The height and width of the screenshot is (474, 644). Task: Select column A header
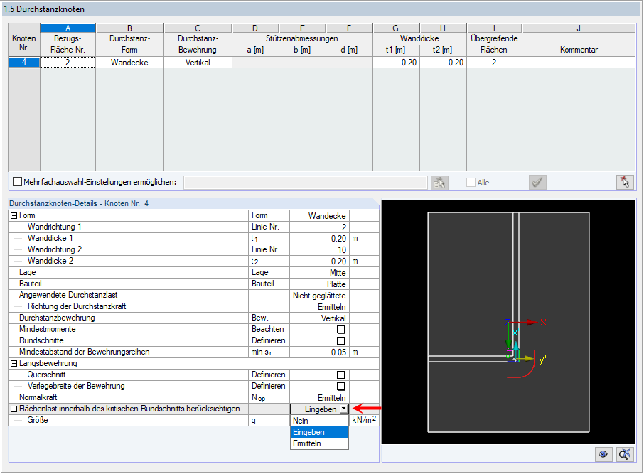68,28
